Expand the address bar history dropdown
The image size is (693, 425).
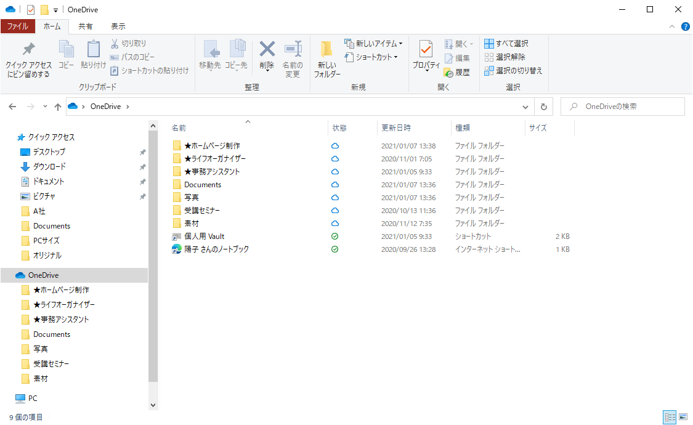coord(525,107)
